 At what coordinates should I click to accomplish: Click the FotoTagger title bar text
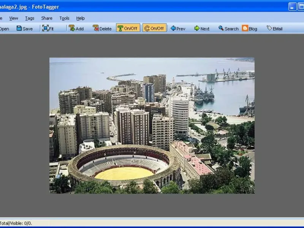pos(29,7)
